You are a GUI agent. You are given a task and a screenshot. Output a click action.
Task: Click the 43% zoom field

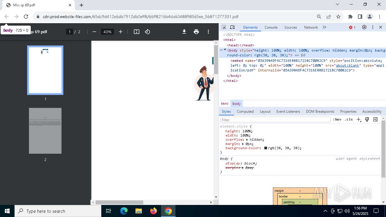107,32
